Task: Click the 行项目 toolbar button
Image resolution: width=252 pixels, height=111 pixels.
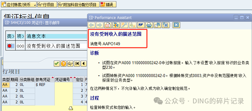Action: tap(47, 5)
